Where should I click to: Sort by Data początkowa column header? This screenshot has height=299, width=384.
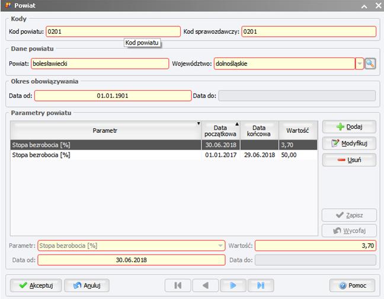(x=220, y=131)
